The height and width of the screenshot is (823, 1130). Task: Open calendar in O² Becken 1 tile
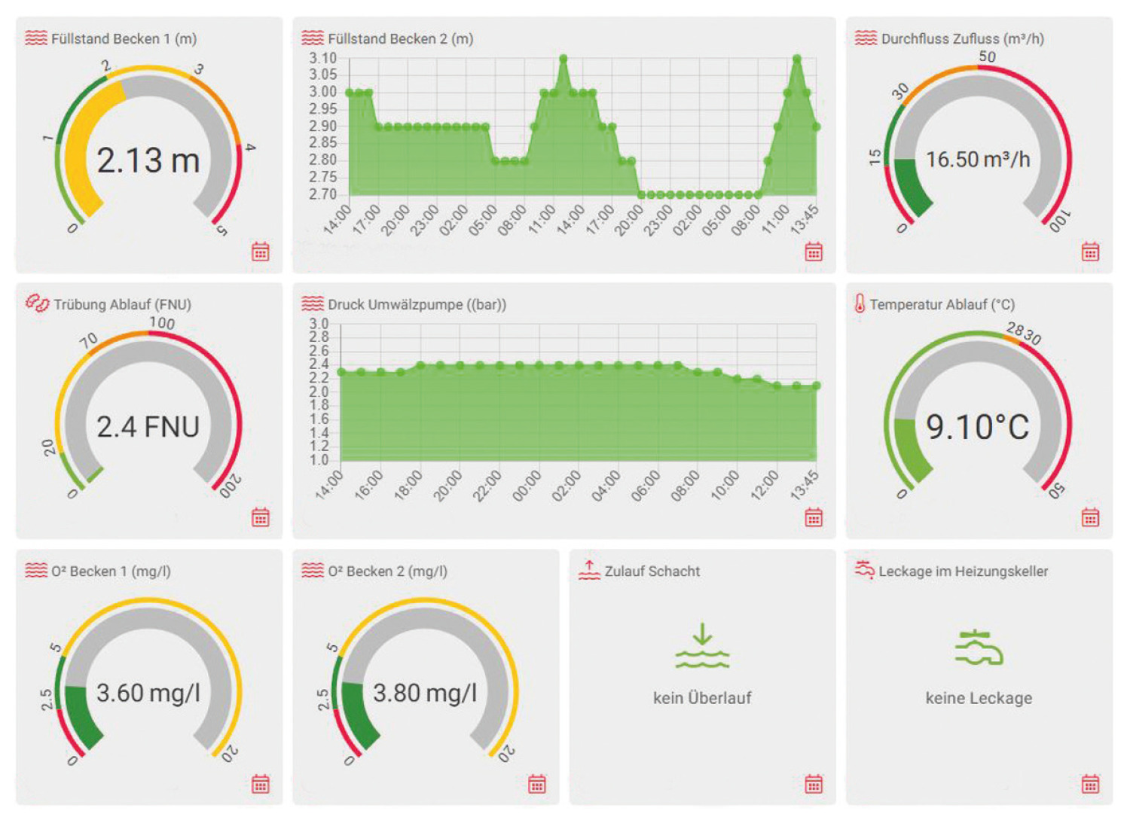coord(261,784)
